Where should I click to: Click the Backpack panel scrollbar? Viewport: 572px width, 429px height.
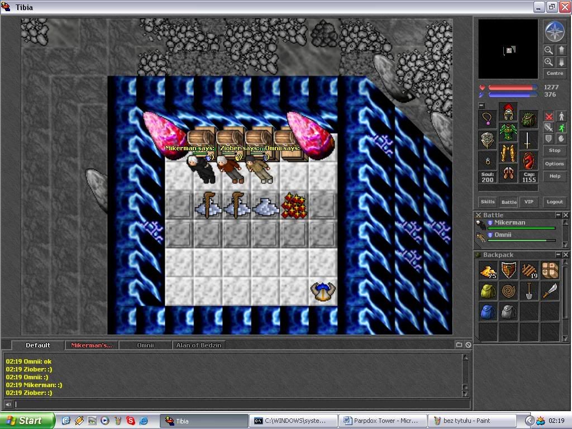coord(565,301)
